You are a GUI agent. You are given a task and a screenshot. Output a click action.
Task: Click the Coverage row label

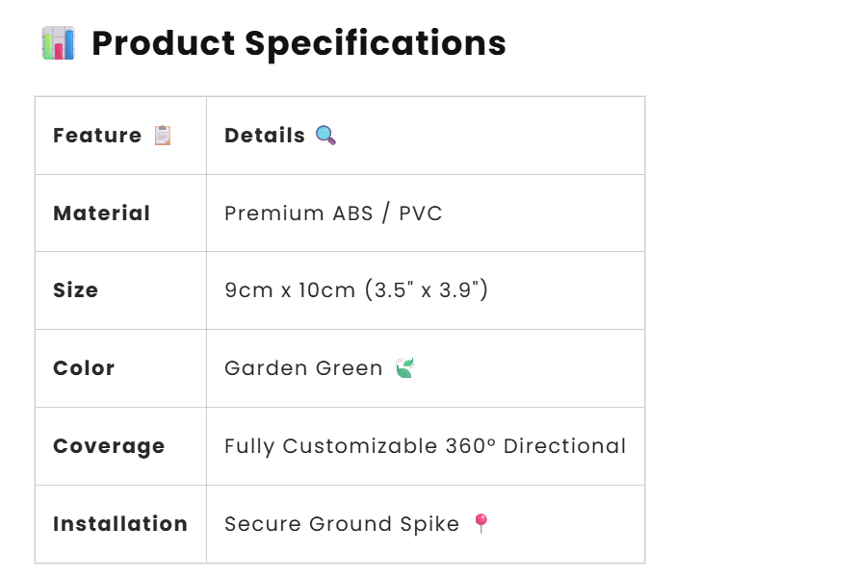pos(109,446)
